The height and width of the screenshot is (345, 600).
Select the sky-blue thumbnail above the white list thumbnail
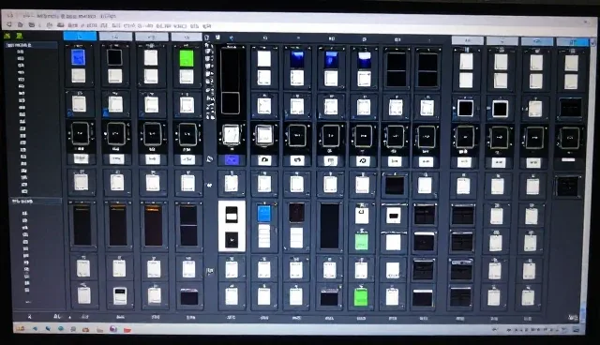point(264,214)
